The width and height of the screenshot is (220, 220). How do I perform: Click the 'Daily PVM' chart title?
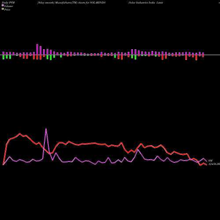pyautogui.click(x=8, y=3)
